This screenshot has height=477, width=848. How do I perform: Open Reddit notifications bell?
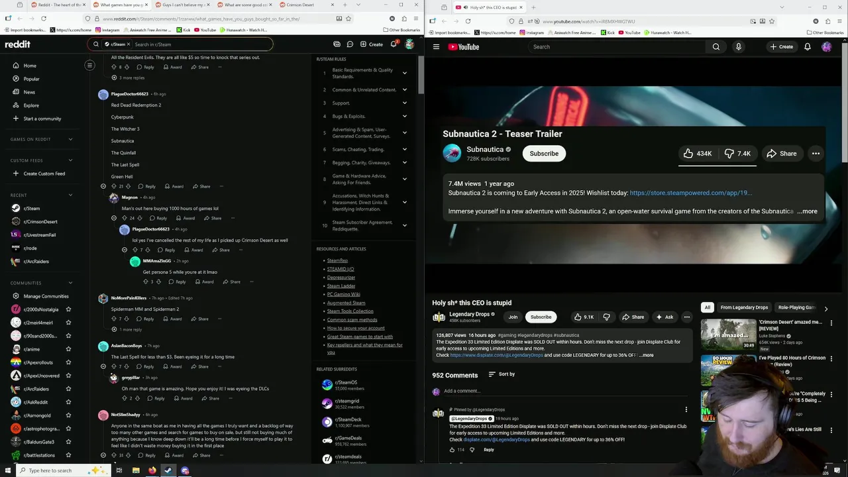394,44
